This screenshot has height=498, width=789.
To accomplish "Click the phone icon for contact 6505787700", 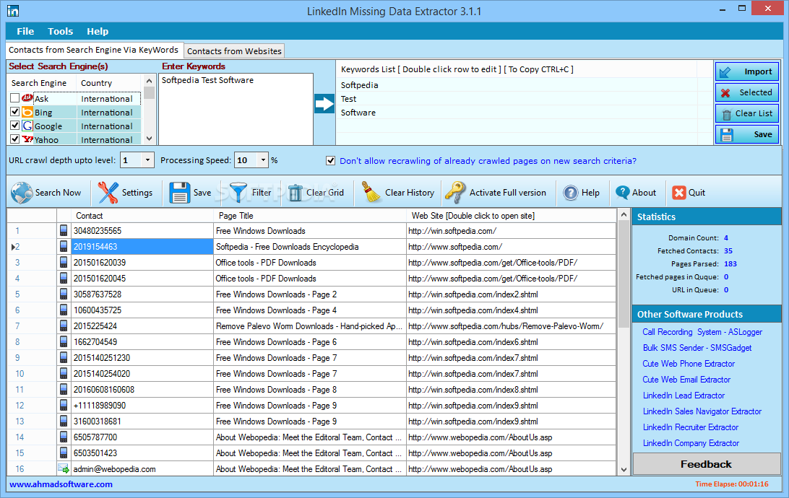I will pos(64,437).
